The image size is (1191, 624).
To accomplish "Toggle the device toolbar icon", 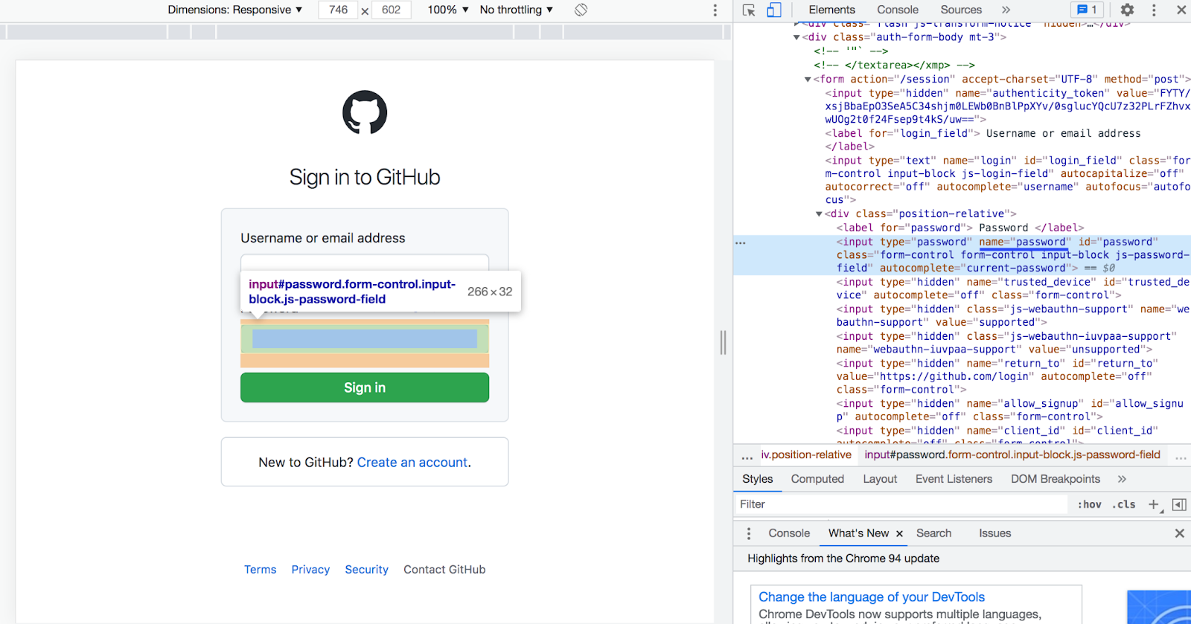I will coord(774,10).
